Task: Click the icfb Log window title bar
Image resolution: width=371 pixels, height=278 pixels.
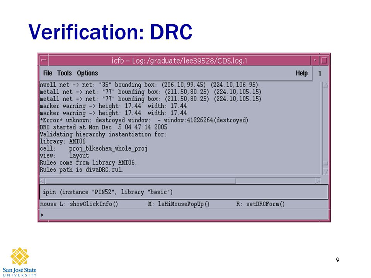Action: click(x=179, y=61)
